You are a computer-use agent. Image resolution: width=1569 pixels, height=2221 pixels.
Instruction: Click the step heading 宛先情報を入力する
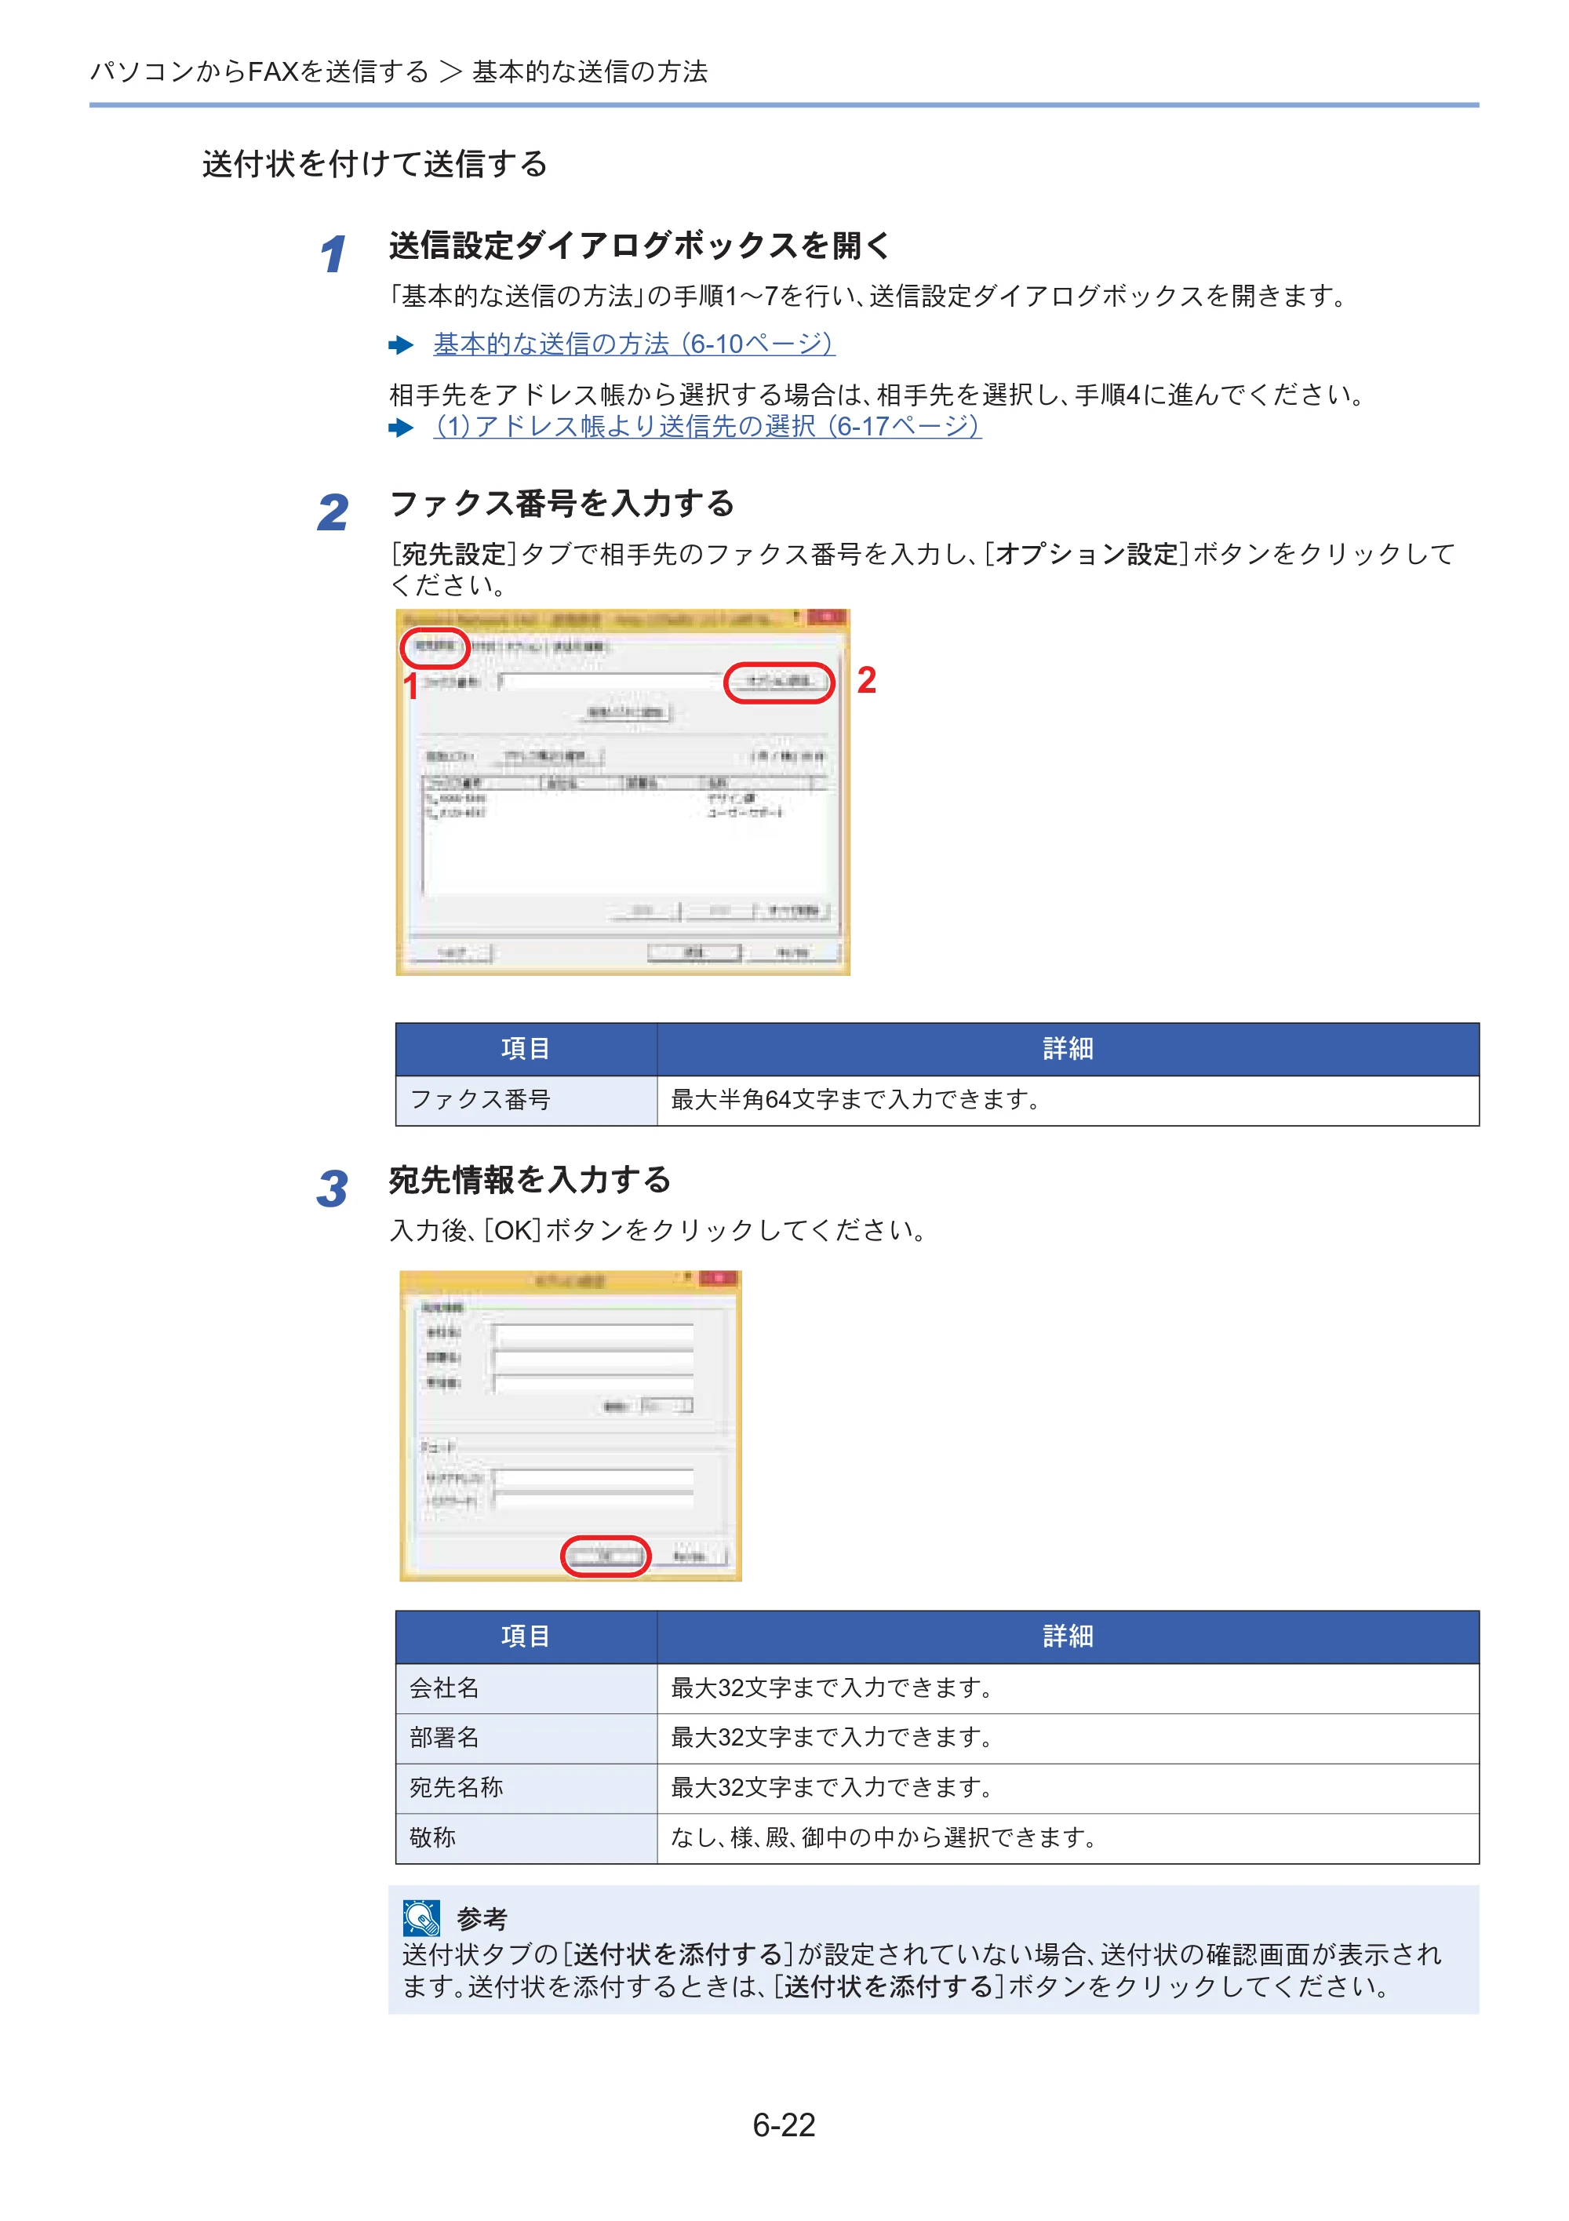(x=529, y=1180)
